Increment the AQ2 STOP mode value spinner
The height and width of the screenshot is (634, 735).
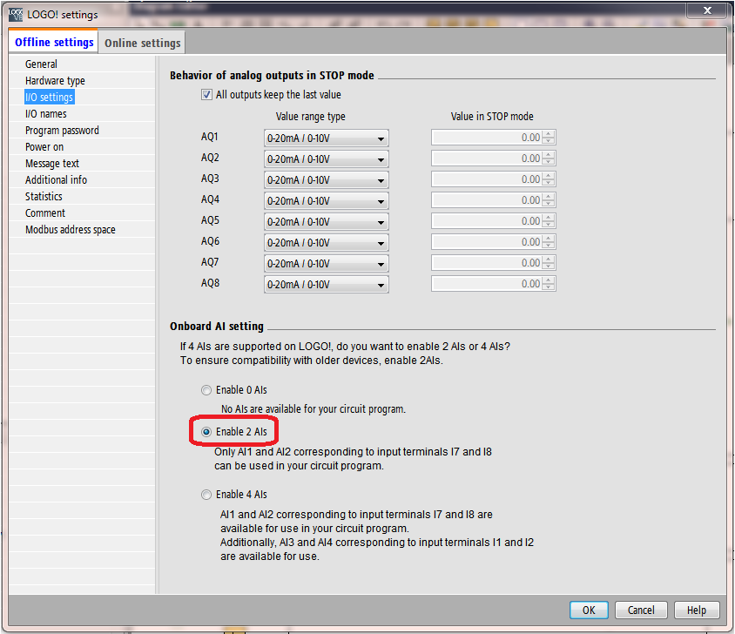[549, 155]
